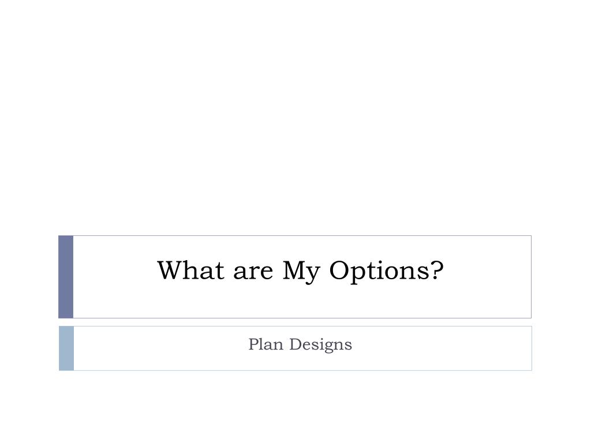591x443 pixels.
Task: Click empty space inside title box below text
Action: tap(301, 301)
